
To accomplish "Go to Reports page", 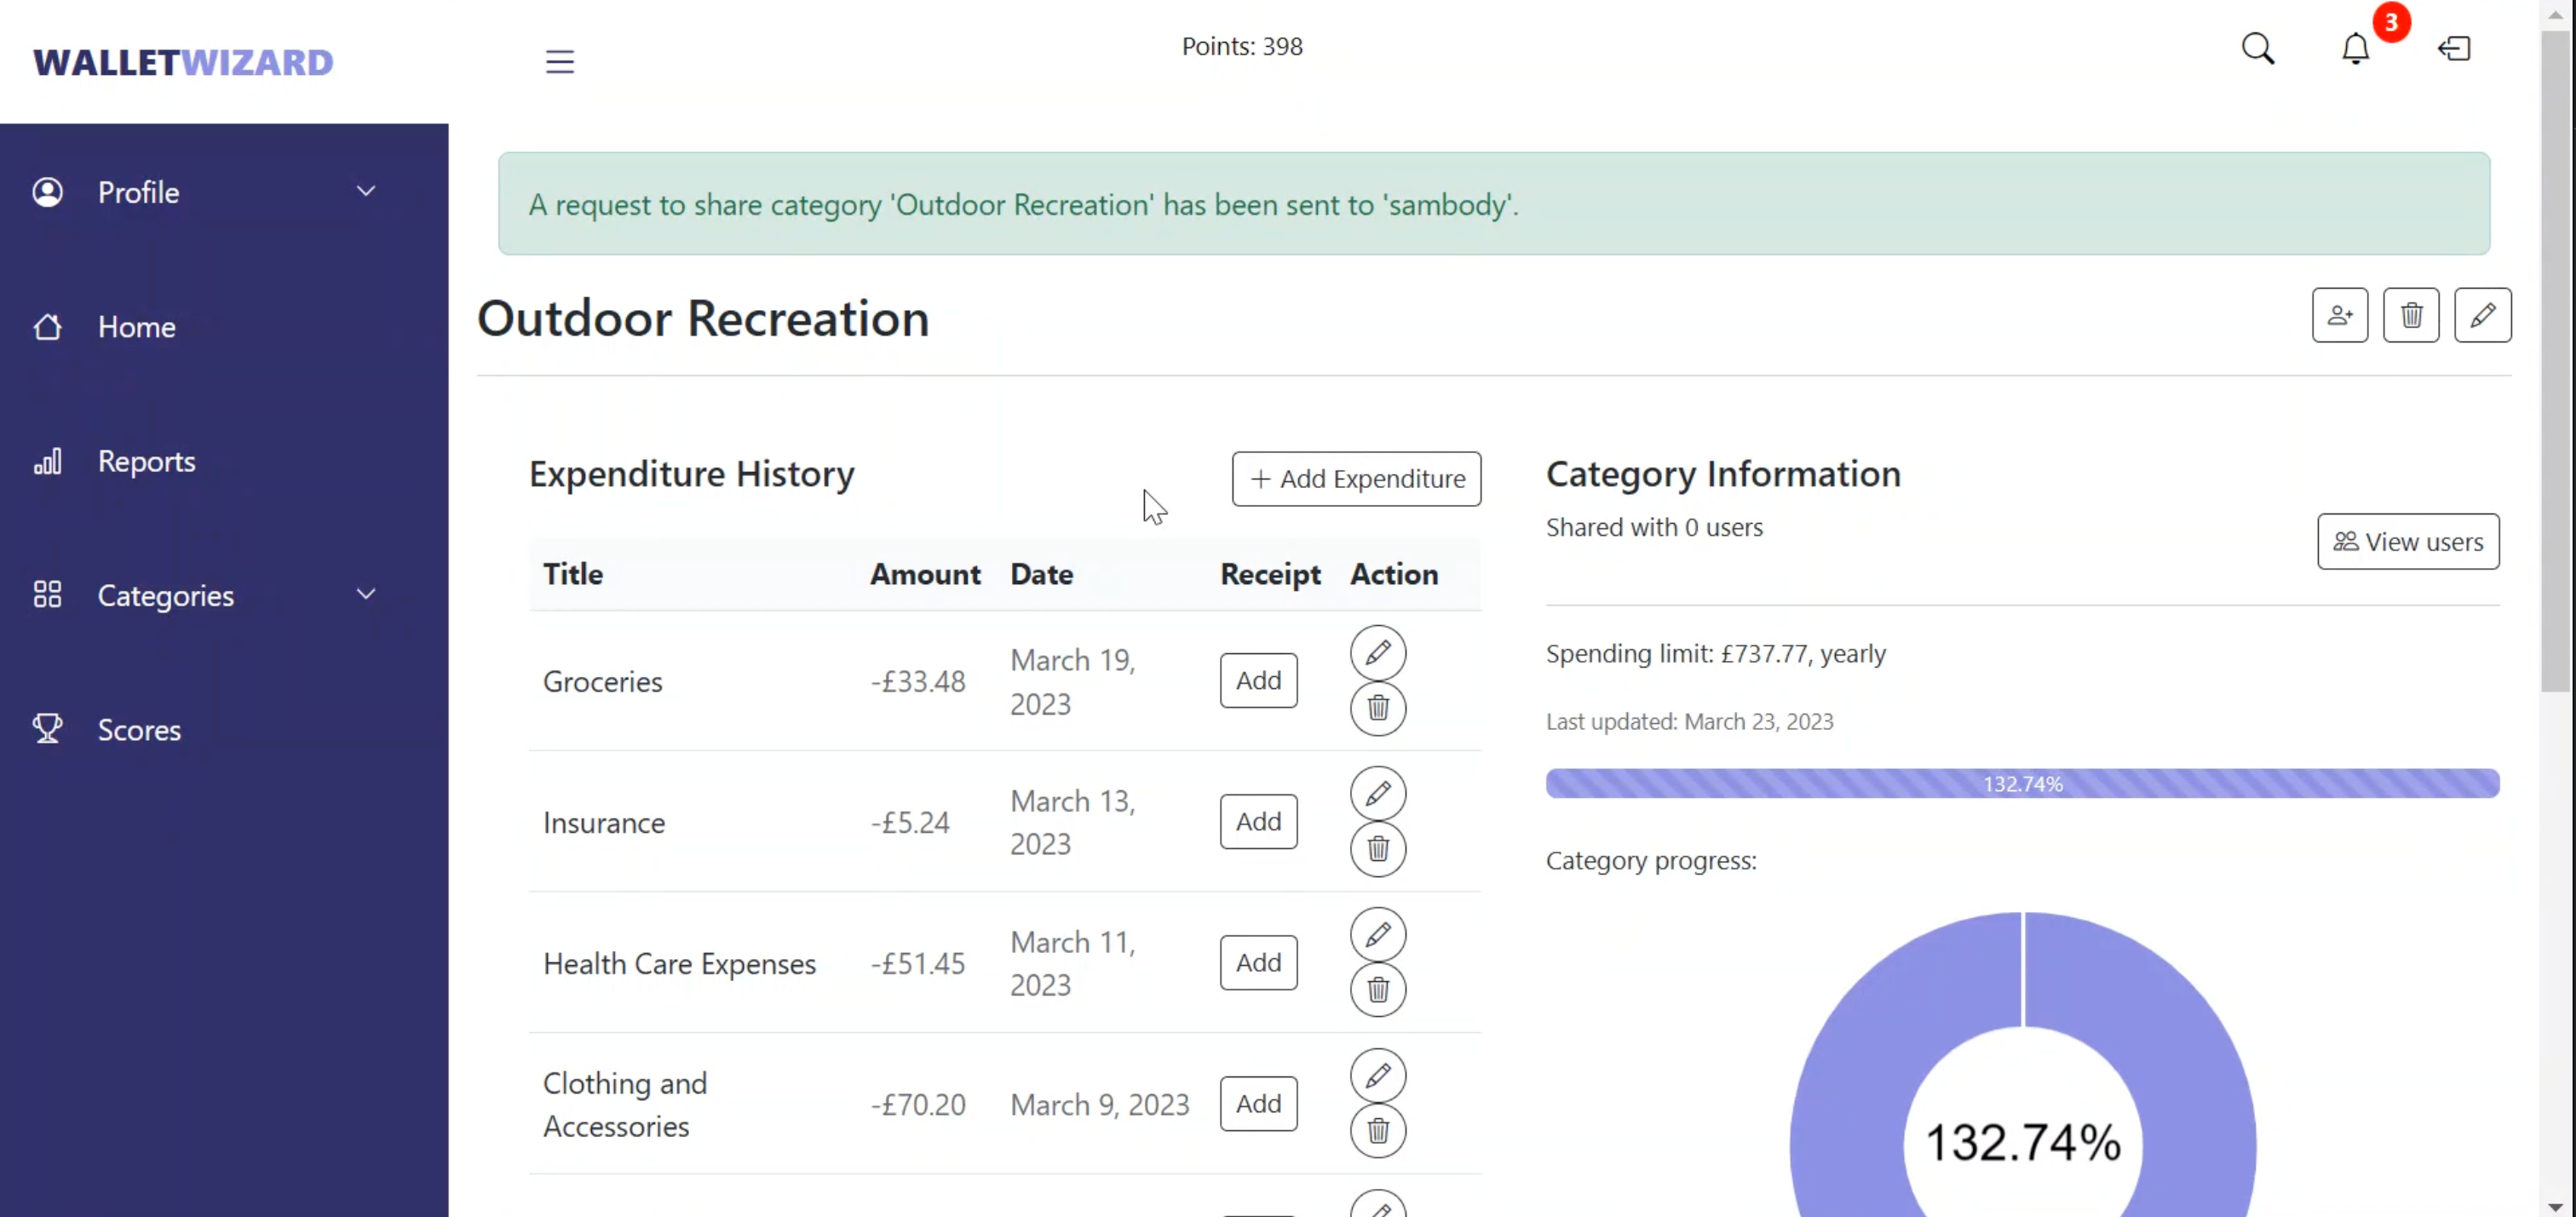I will 146,461.
